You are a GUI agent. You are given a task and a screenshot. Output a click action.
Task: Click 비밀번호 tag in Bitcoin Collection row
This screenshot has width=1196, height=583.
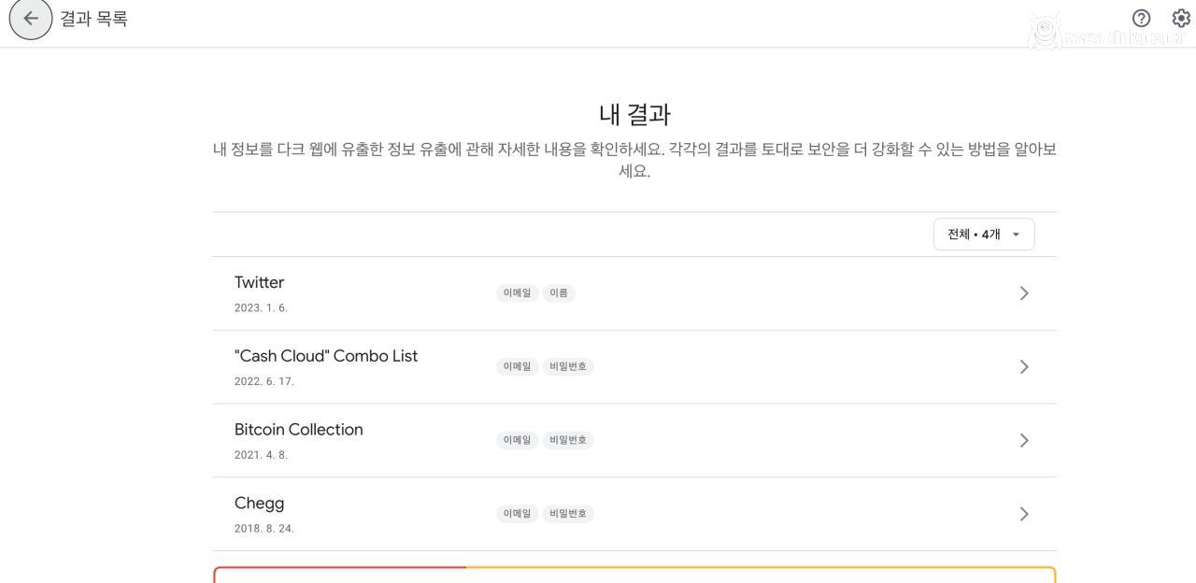click(x=568, y=440)
